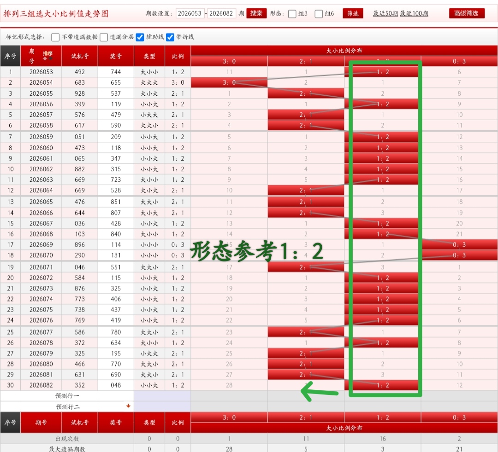Uncheck the 带折线 checkbox
This screenshot has height=452, width=498.
pyautogui.click(x=170, y=37)
